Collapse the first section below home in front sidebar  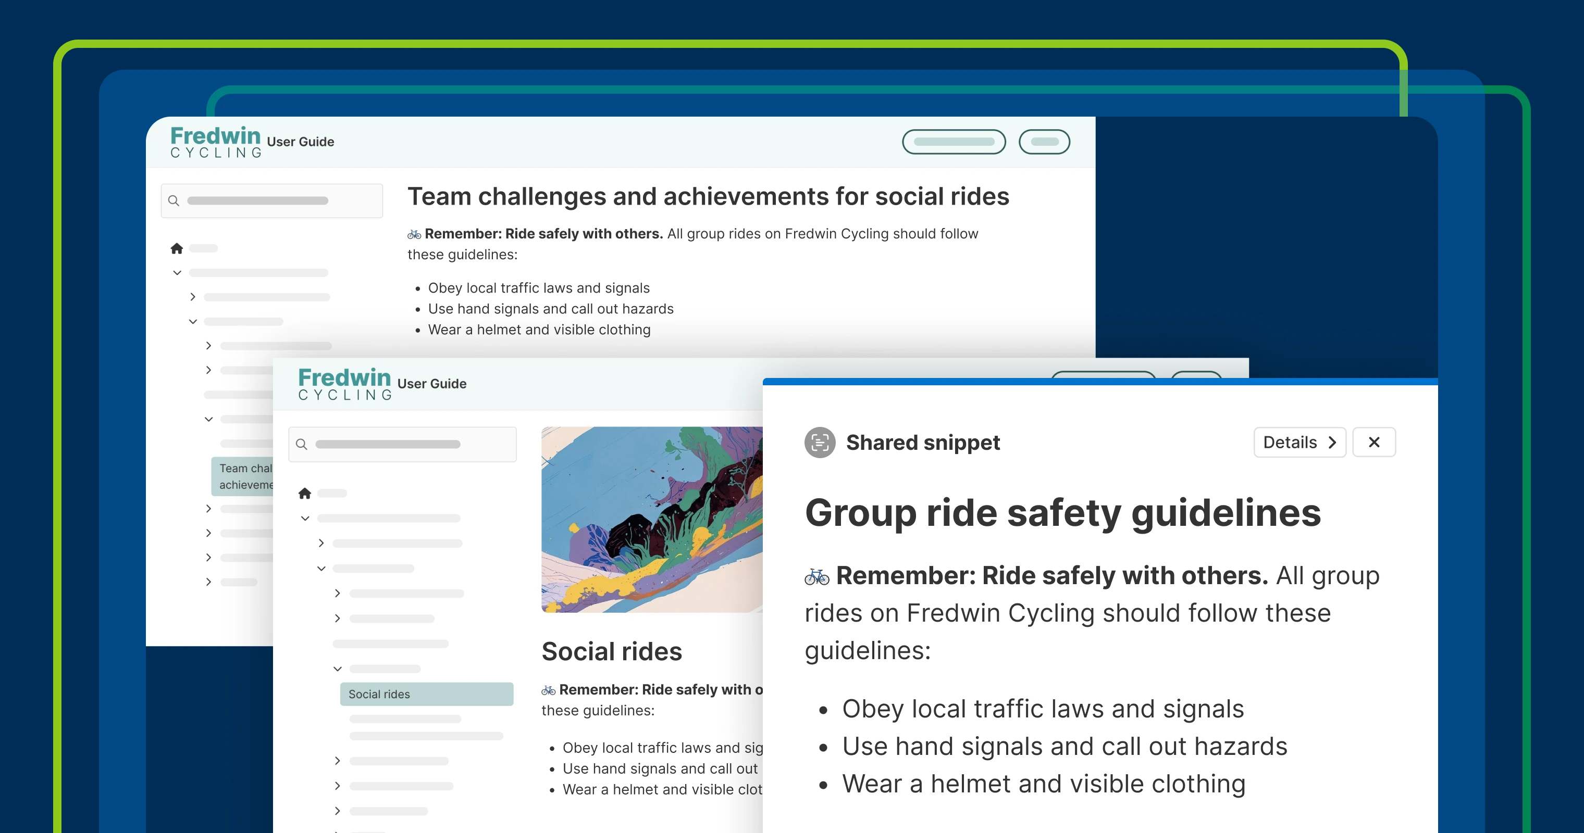pos(305,519)
